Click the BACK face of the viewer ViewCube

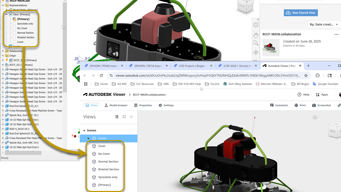[333, 131]
